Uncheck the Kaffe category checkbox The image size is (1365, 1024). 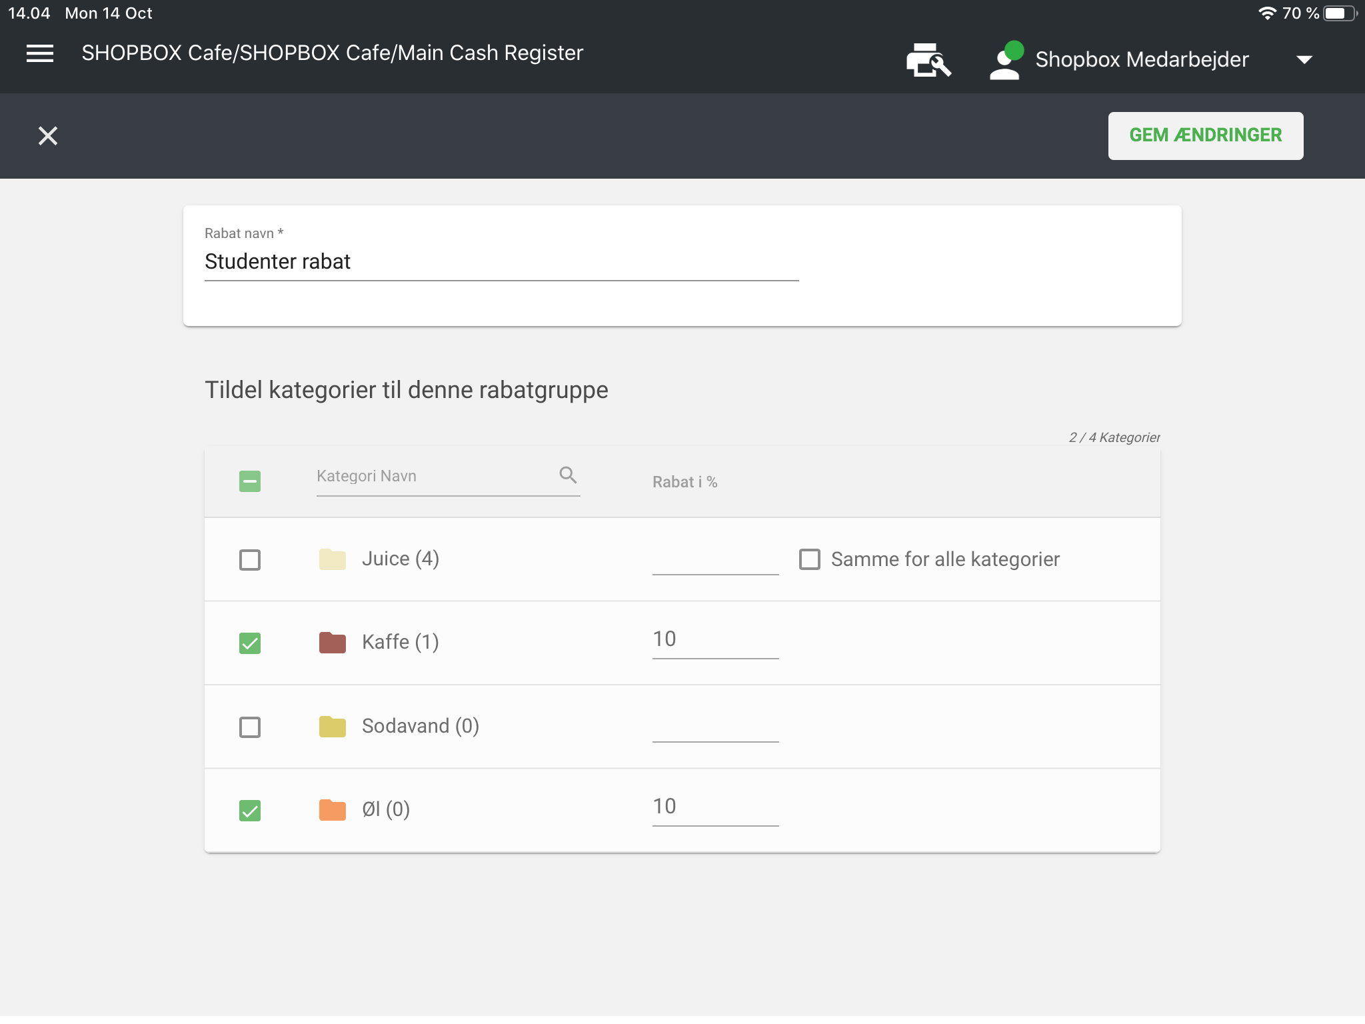[250, 643]
